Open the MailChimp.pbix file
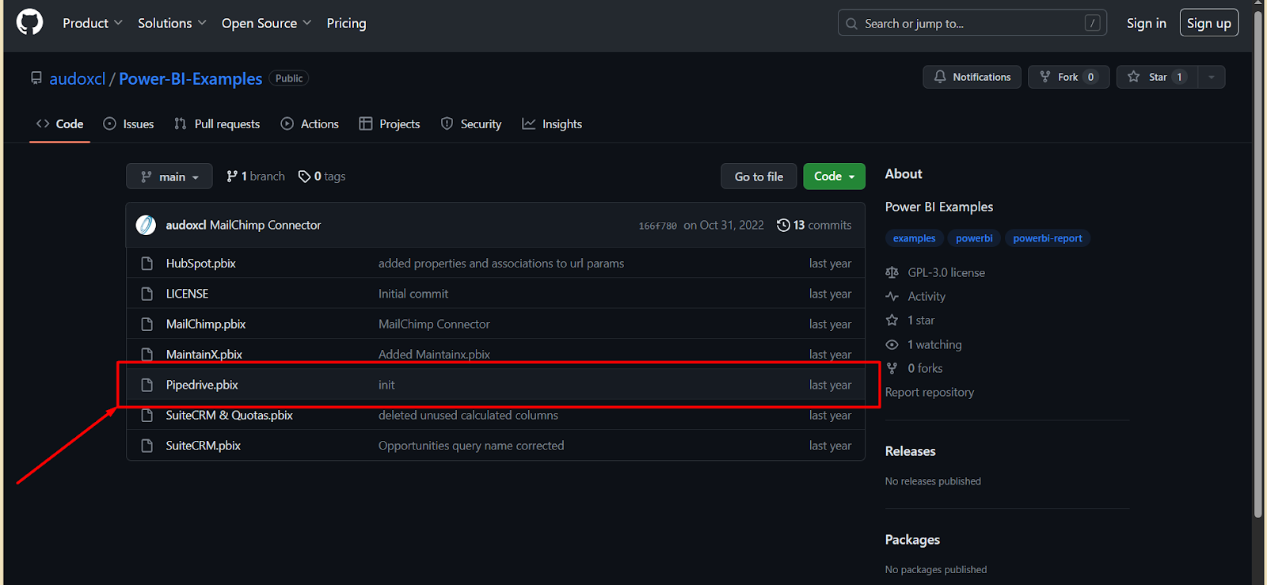 206,325
